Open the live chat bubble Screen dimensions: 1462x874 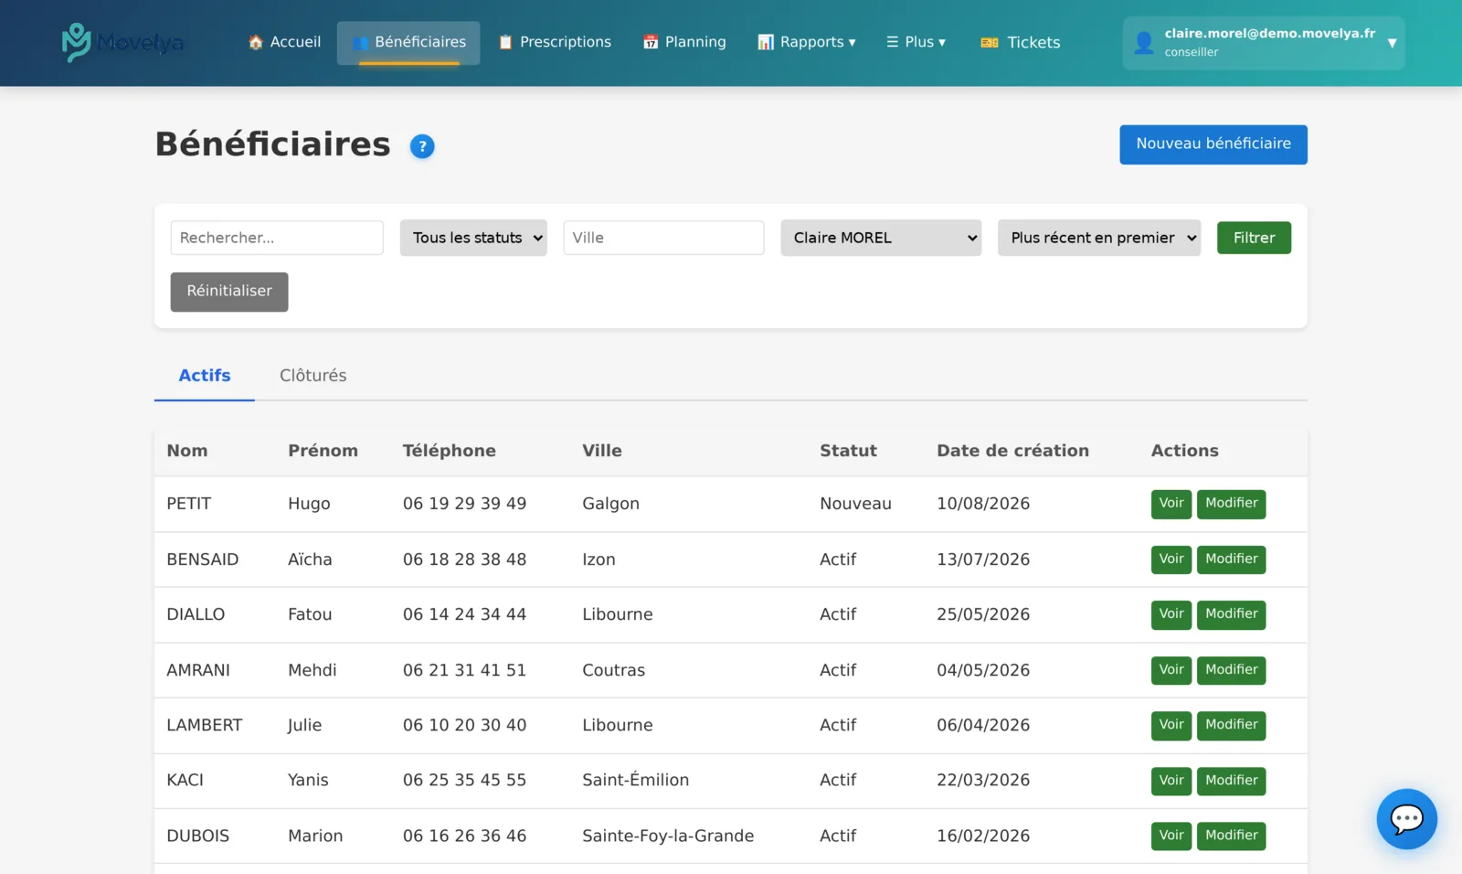coord(1406,818)
